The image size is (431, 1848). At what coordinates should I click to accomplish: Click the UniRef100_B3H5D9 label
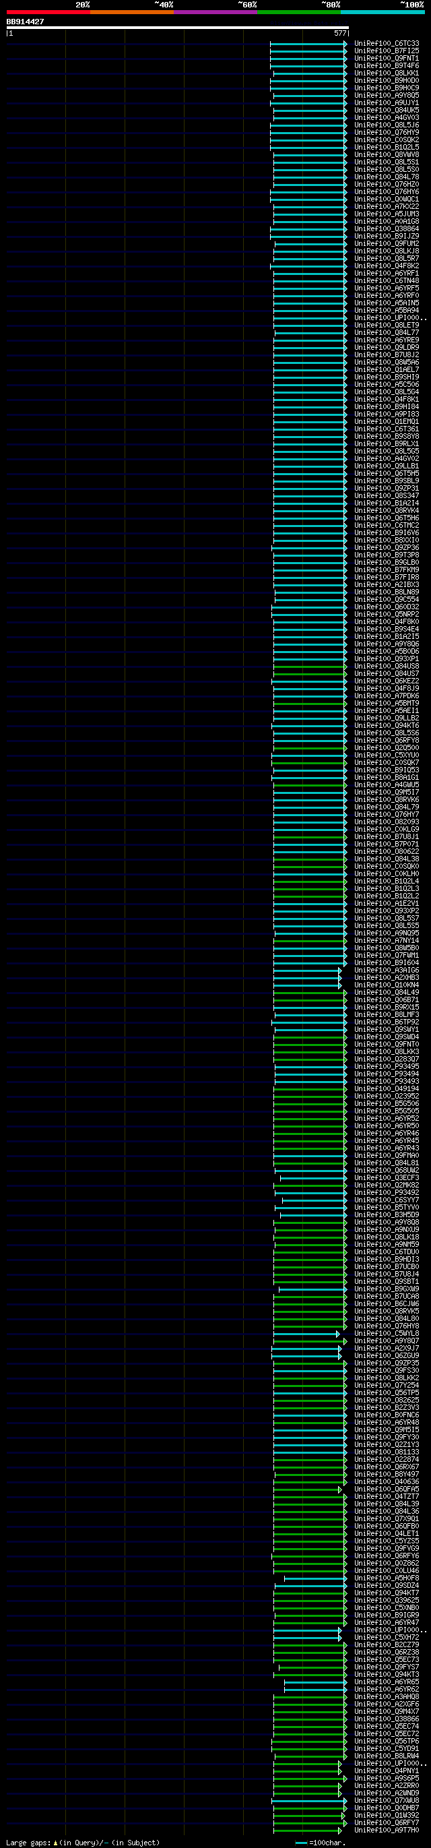coord(387,1215)
